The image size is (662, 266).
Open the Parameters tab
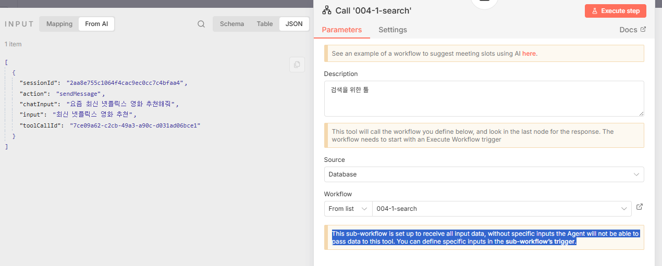pos(341,30)
